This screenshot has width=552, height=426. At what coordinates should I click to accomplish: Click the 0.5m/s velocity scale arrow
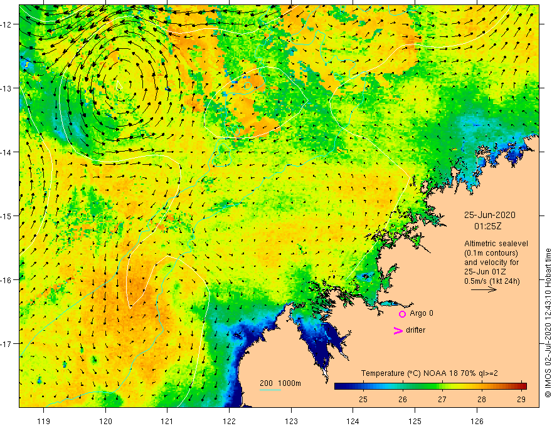point(484,289)
